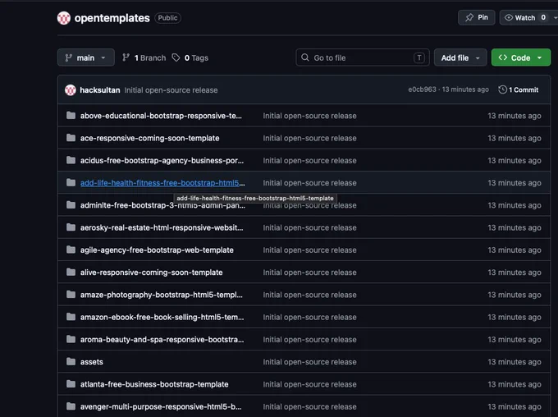The image size is (558, 417).
Task: Pin the repository with Pin button
Action: (477, 17)
